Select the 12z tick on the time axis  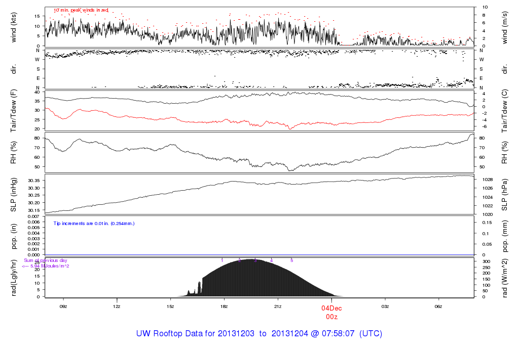117,306
